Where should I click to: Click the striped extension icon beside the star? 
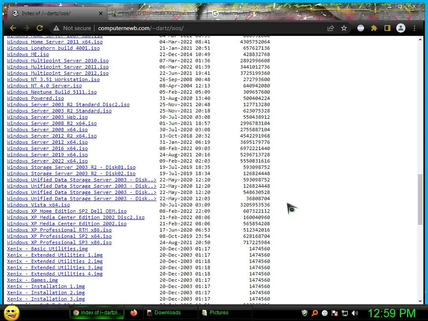pyautogui.click(x=361, y=28)
